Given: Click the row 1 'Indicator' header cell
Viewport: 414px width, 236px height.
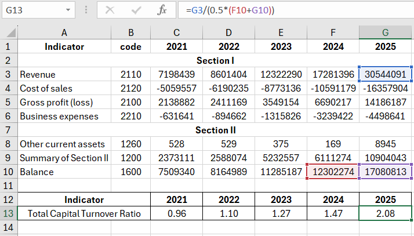Looking at the screenshot, I should pos(64,46).
